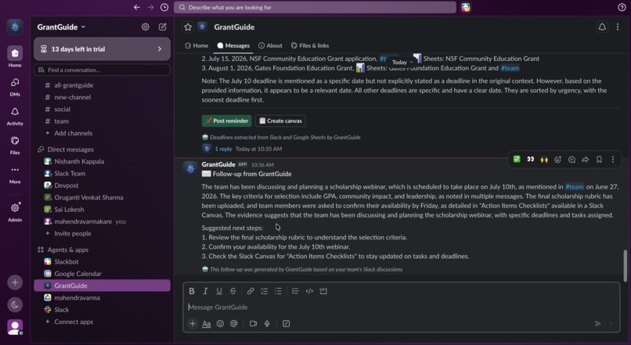The image size is (631, 345).
Task: Open send options dropdown arrow
Action: (611, 323)
